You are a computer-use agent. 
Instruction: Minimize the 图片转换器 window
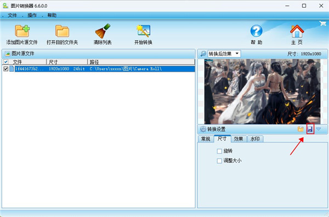[287, 6]
